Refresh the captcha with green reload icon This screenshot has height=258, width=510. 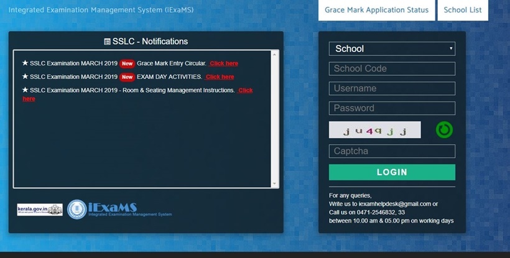(444, 130)
